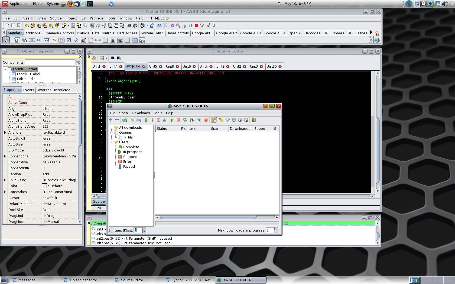Select the TLabel Abc component icon
455x284 pixels.
(x=39, y=40)
